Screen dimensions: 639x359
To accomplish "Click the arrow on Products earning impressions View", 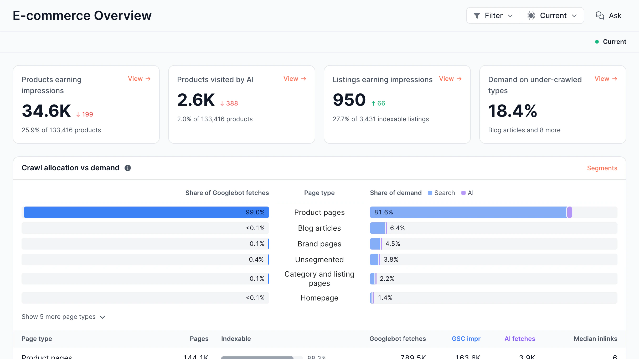I will 148,79.
